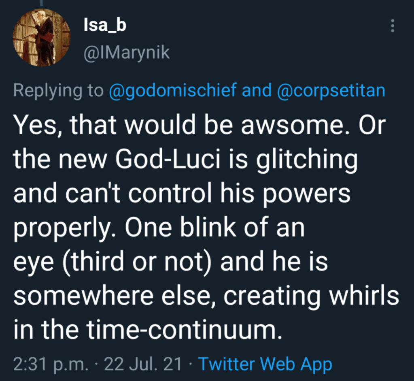The width and height of the screenshot is (414, 381).
Task: Open the Isa_b display name profile
Action: click(x=104, y=26)
